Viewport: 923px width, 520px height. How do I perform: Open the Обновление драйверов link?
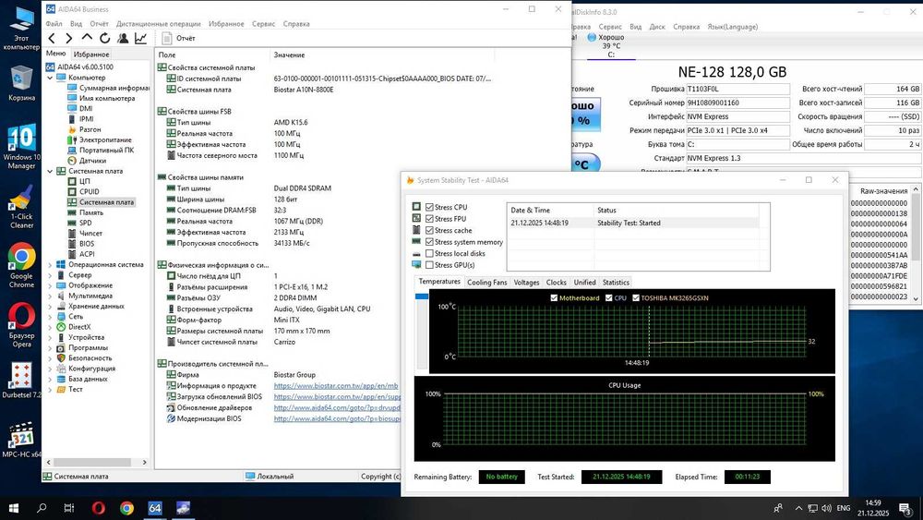coord(337,408)
